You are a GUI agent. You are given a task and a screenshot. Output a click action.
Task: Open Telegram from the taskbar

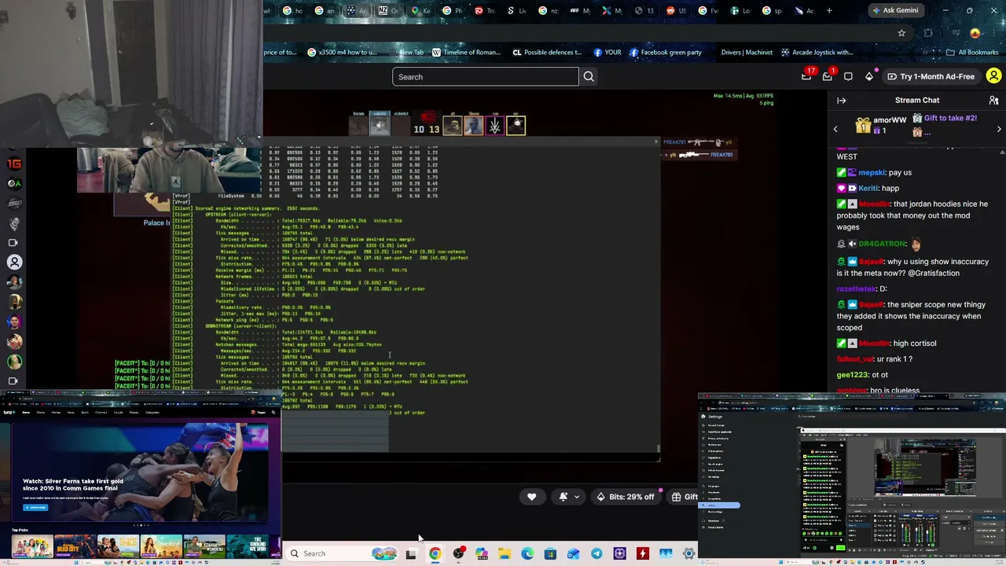pyautogui.click(x=597, y=553)
